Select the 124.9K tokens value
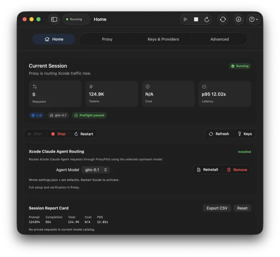Viewport: 280px width, 257px height. (x=96, y=94)
